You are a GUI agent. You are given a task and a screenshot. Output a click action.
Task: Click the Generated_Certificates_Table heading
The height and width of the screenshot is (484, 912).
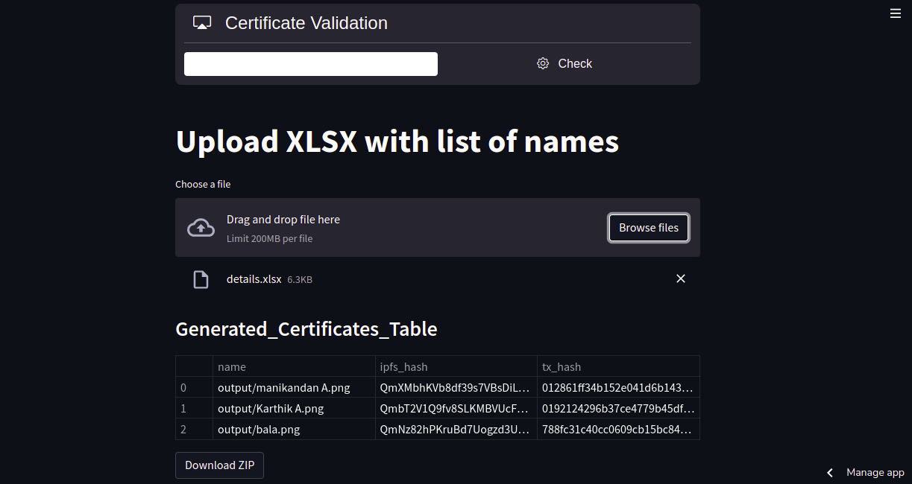[x=306, y=329]
